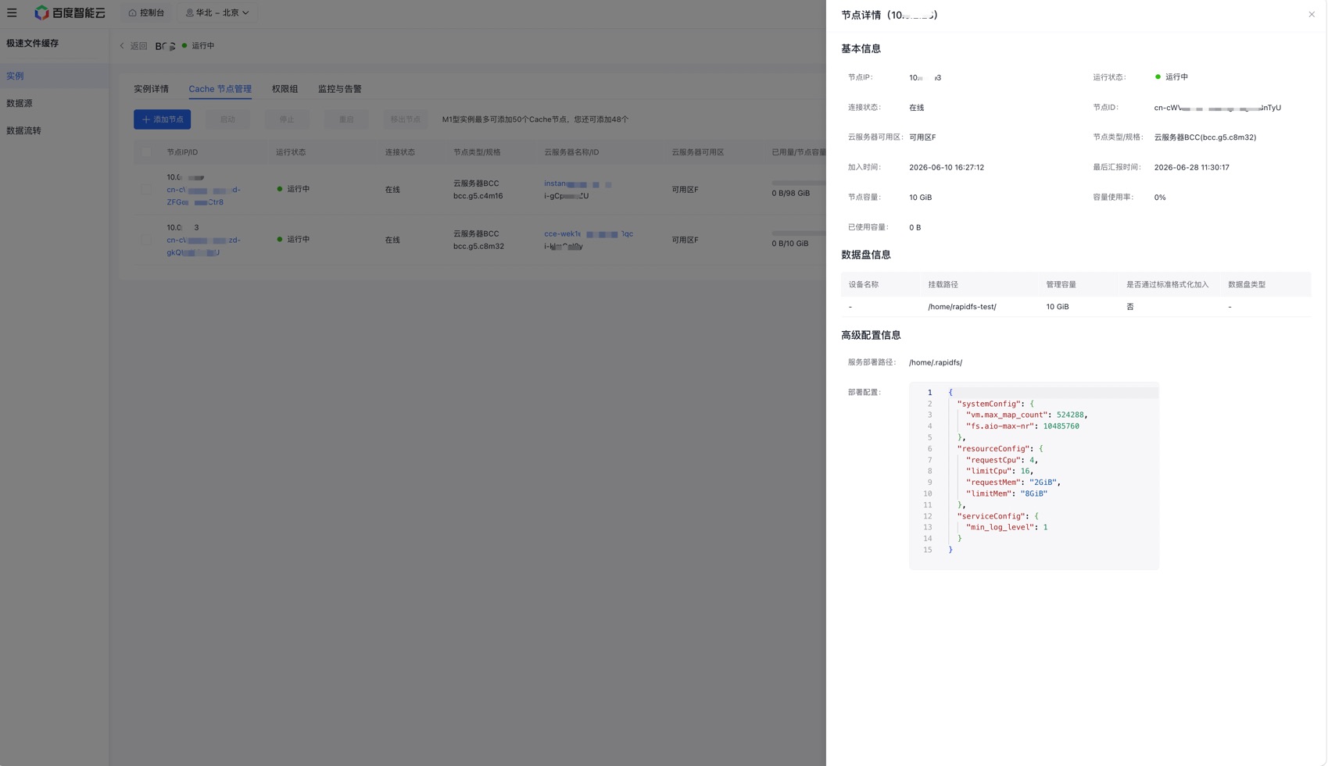The width and height of the screenshot is (1328, 766).
Task: Open the cce-wek server link in bcc.g5.c8m32 row
Action: 589,233
